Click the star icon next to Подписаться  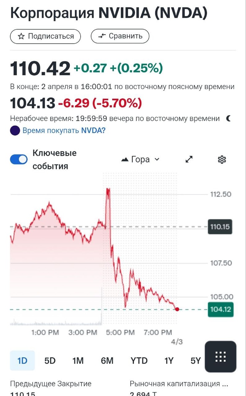[x=21, y=36]
